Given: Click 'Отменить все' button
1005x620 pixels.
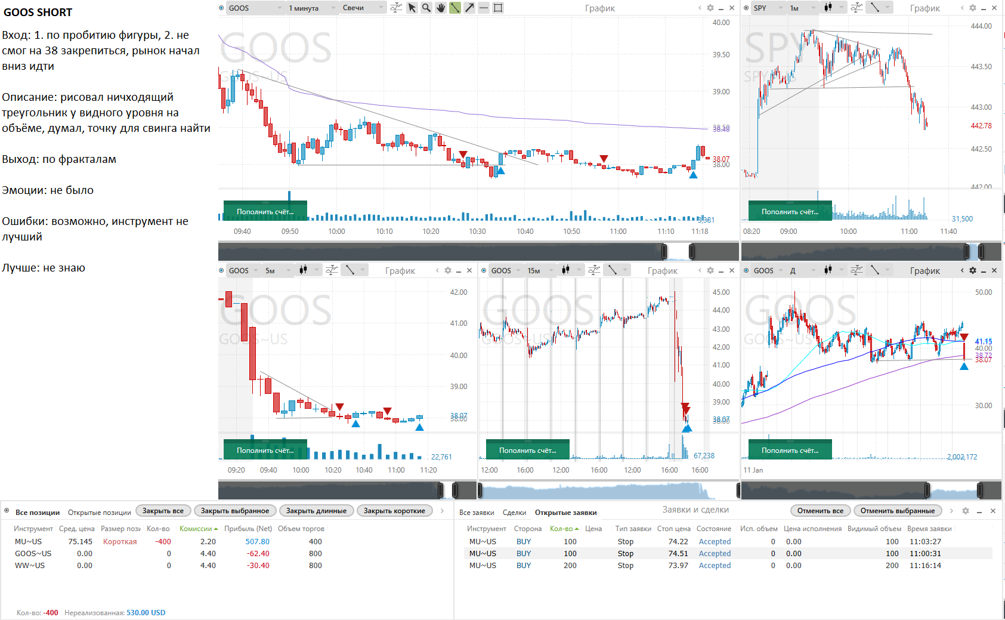Looking at the screenshot, I should pos(821,511).
